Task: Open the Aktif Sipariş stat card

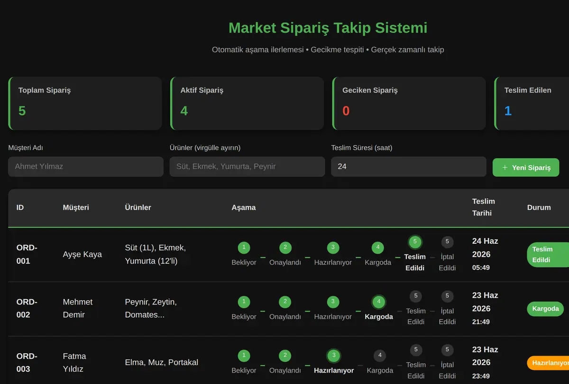Action: point(247,103)
